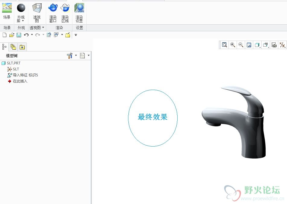Switch to the Favorites navigator tab
This screenshot has width=287, height=204.
(22, 47)
